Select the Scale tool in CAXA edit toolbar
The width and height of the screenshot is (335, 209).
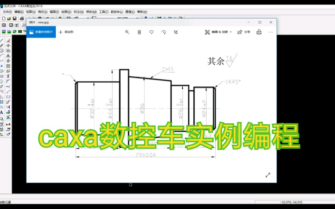pyautogui.click(x=8, y=71)
